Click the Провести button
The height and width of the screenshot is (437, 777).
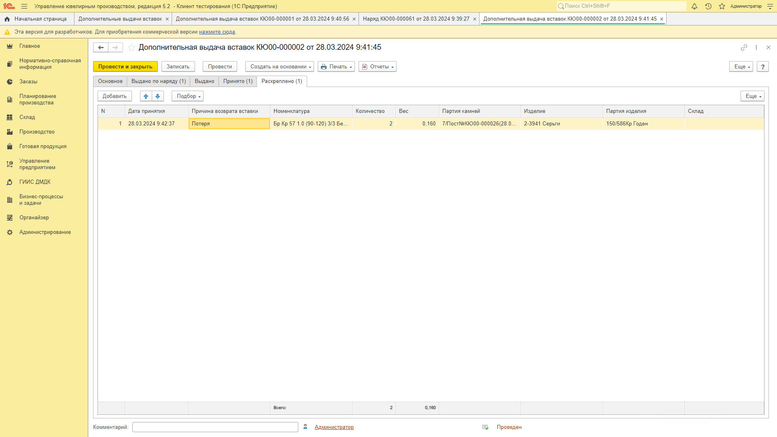(220, 67)
